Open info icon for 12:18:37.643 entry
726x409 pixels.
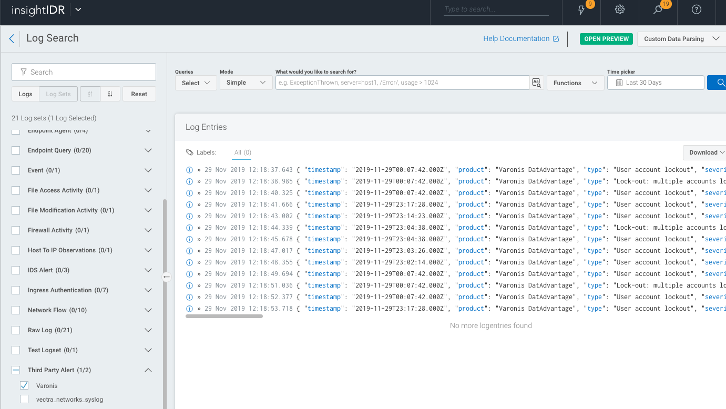tap(190, 170)
